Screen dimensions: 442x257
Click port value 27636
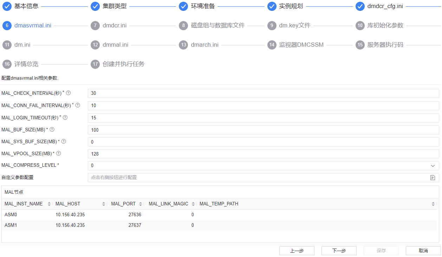[135, 215]
